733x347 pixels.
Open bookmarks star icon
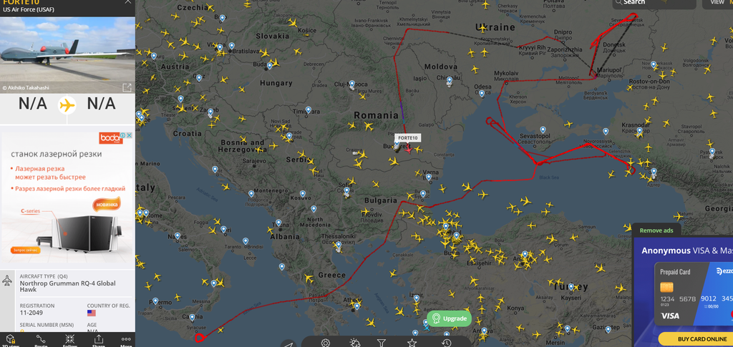(412, 343)
